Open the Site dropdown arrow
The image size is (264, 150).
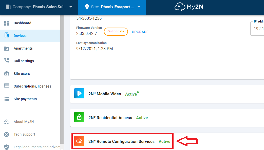coord(139,7)
